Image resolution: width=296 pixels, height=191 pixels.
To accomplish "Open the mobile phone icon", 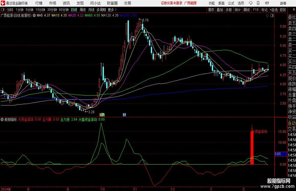I will coord(258,3).
